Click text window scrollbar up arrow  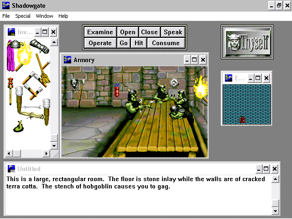[275, 179]
